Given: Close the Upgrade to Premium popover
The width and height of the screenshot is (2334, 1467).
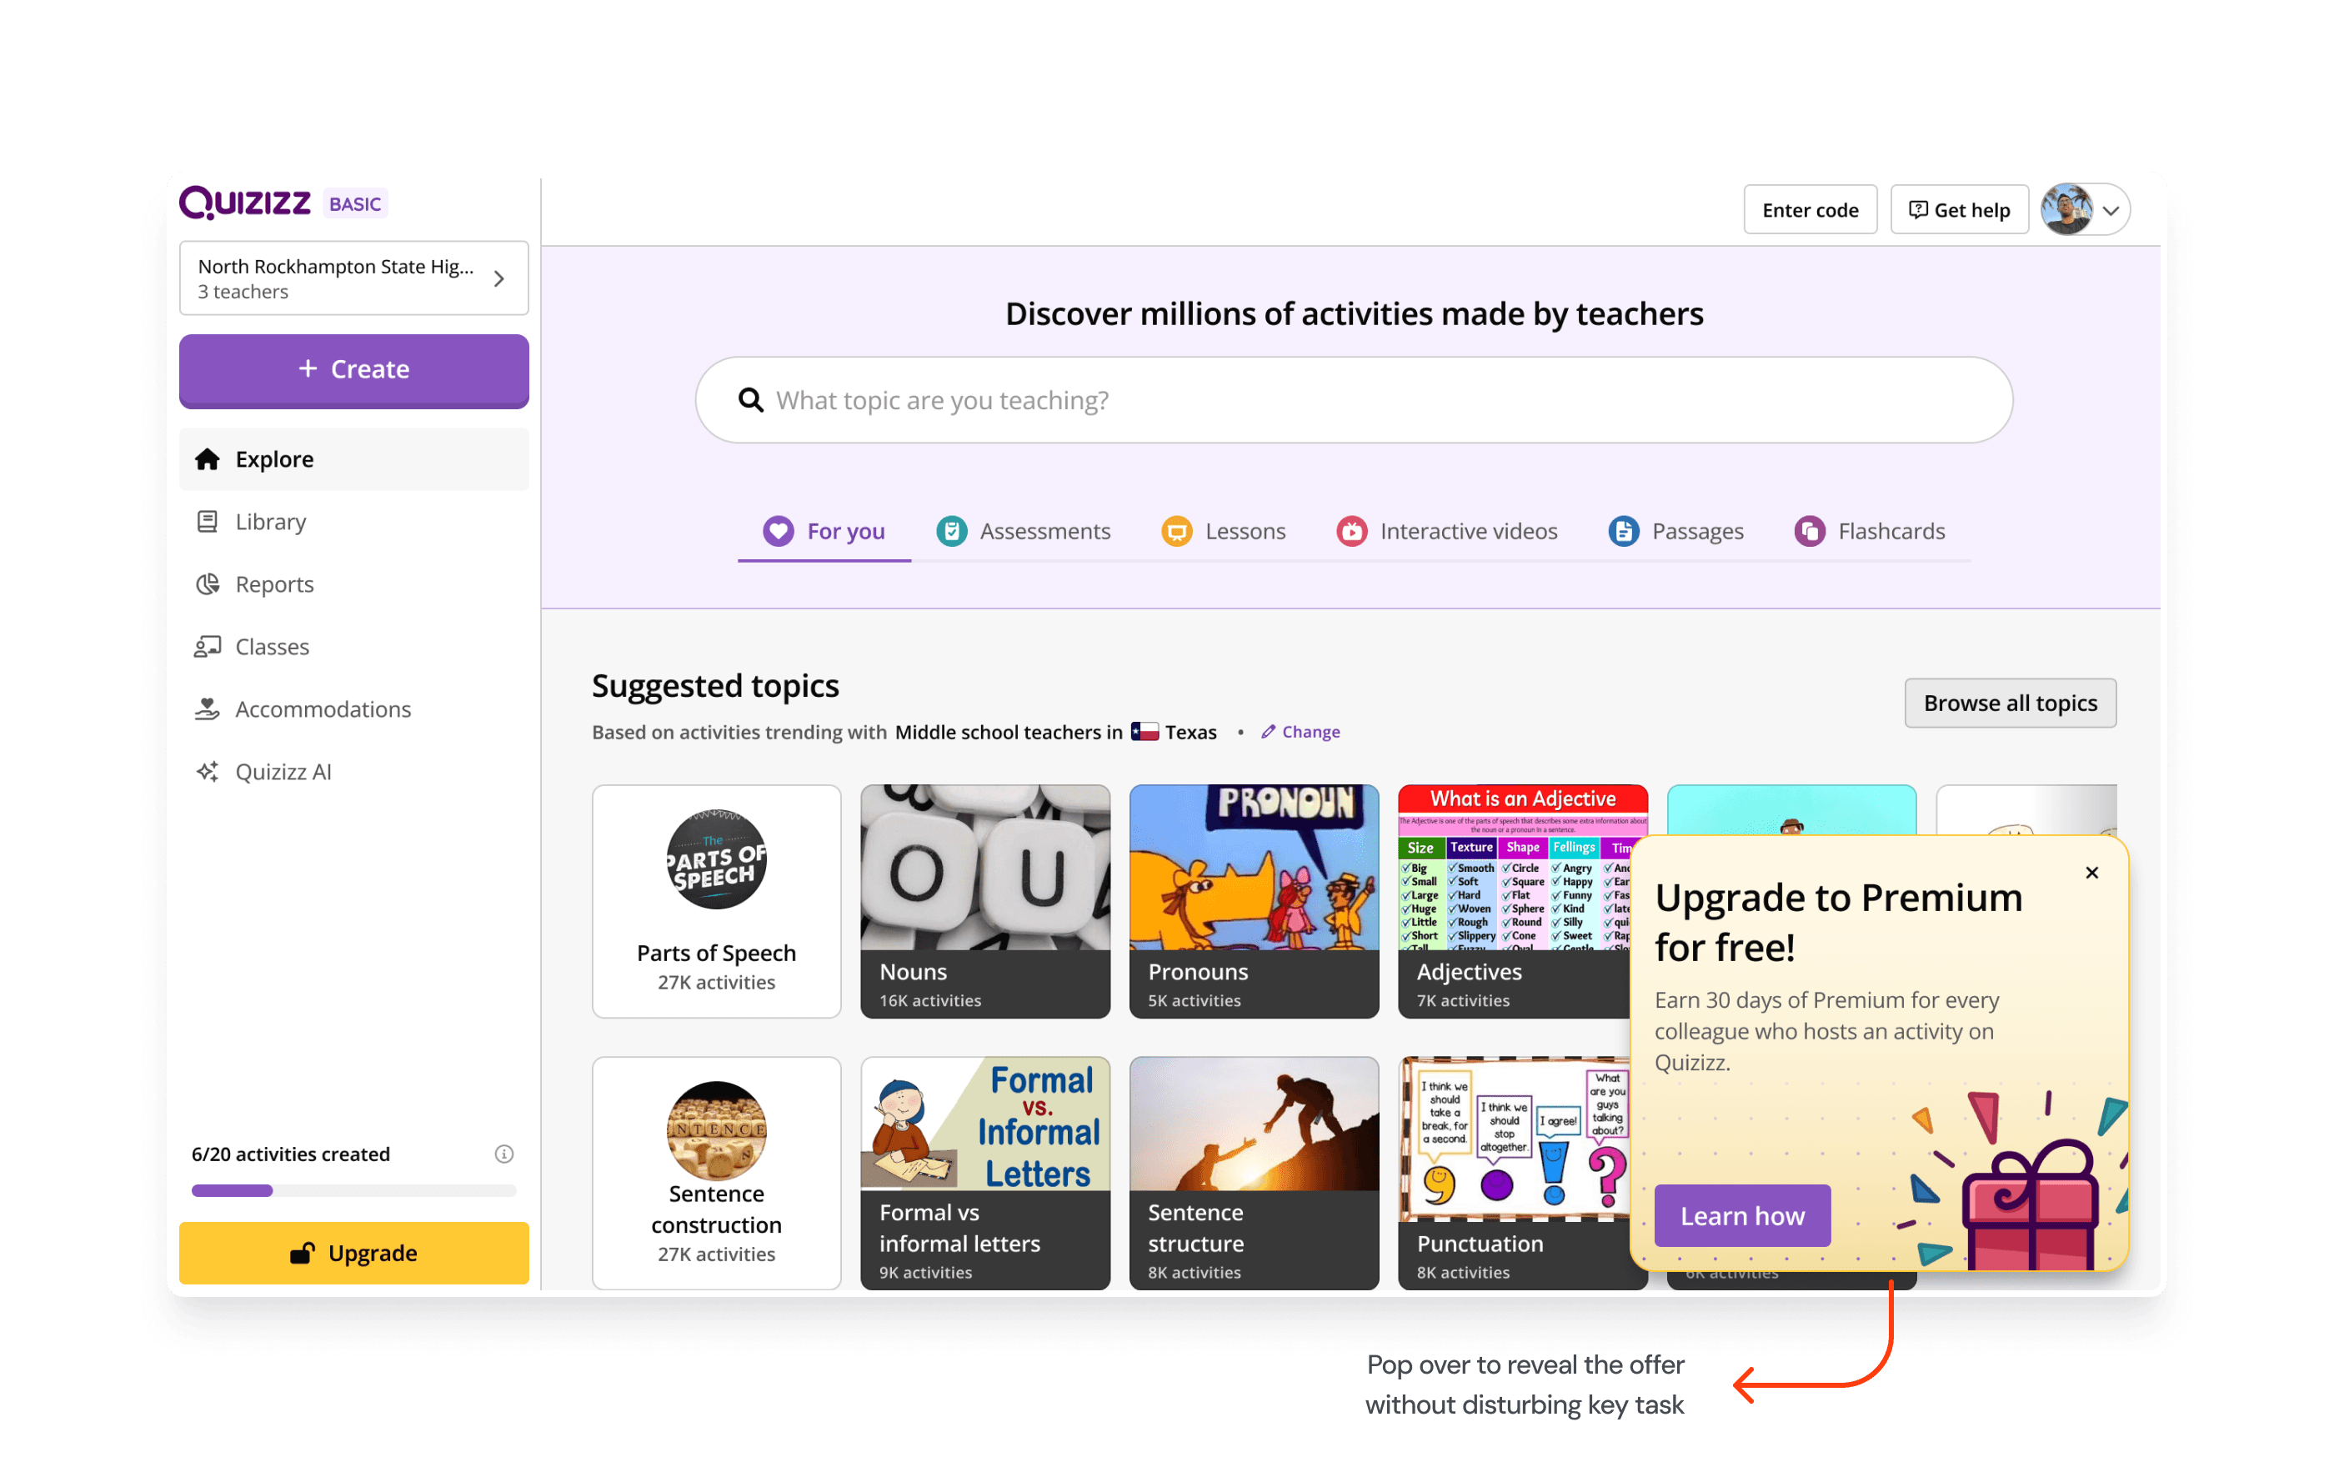Looking at the screenshot, I should pyautogui.click(x=2091, y=872).
